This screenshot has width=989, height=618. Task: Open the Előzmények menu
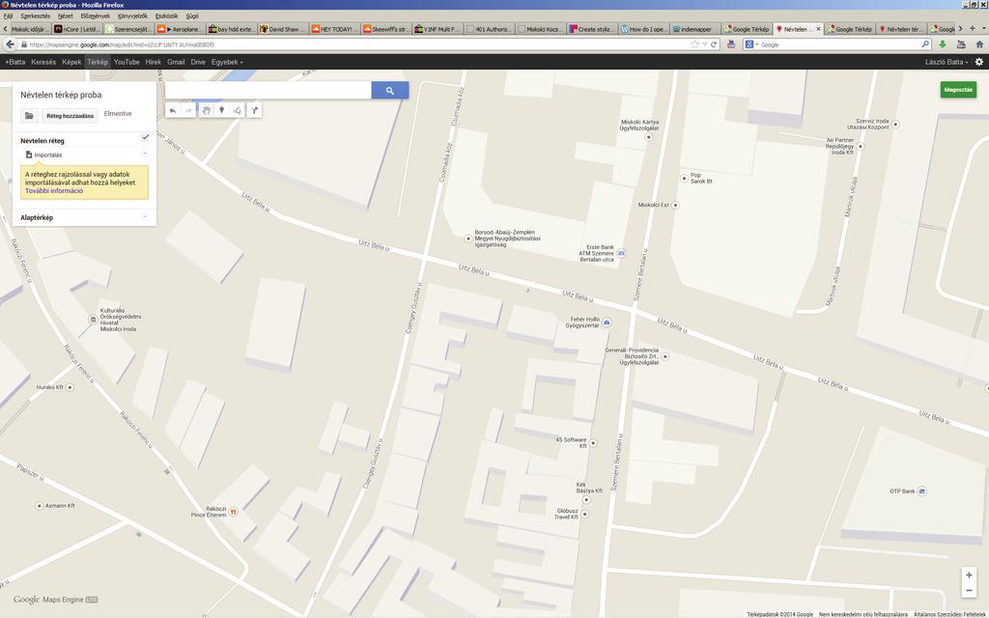click(x=96, y=15)
